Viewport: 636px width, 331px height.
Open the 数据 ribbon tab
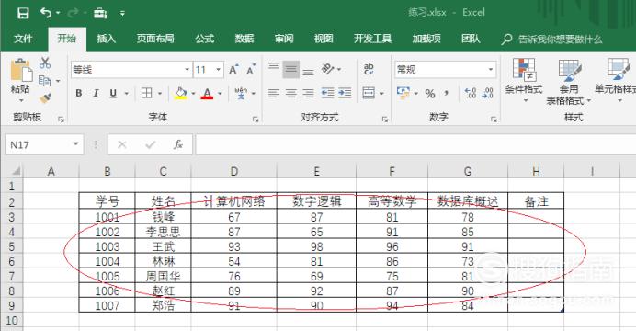pyautogui.click(x=244, y=39)
